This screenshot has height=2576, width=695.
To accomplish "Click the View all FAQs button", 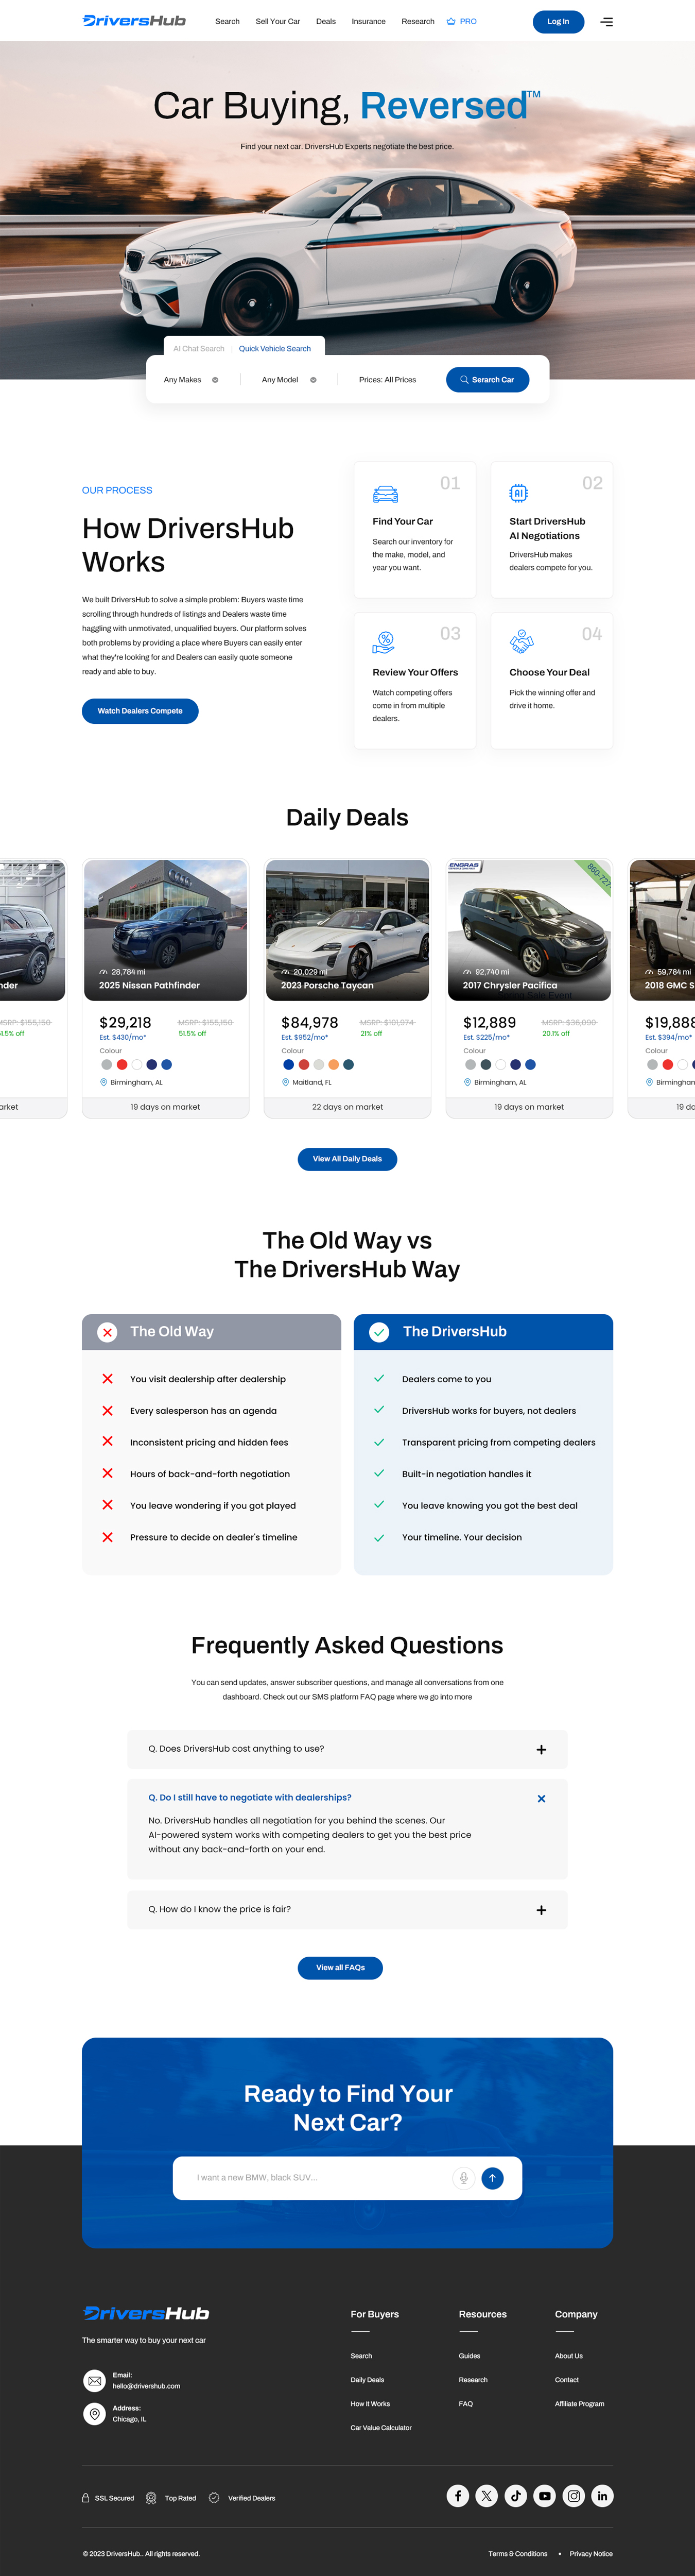I will [340, 1967].
